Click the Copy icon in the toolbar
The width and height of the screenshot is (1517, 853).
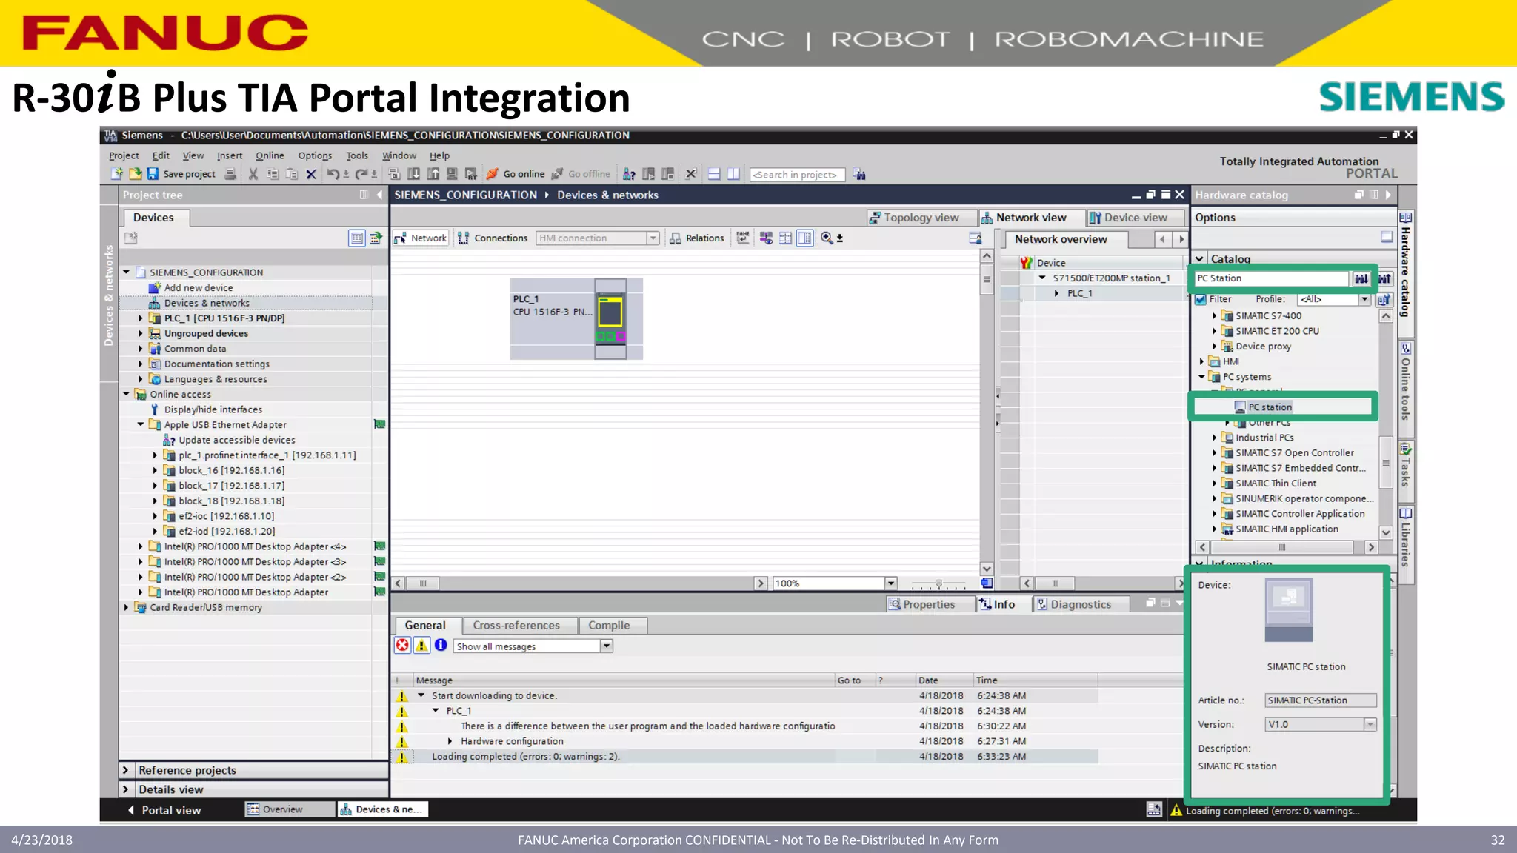point(273,174)
